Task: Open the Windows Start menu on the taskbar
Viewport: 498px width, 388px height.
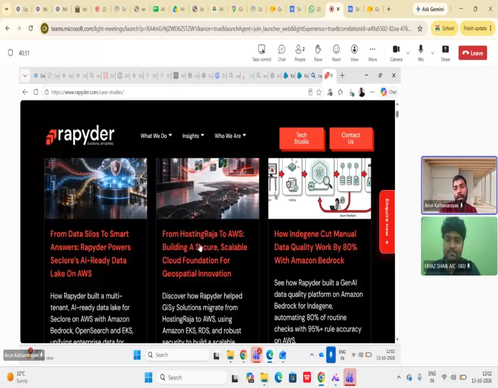Action: [148, 377]
